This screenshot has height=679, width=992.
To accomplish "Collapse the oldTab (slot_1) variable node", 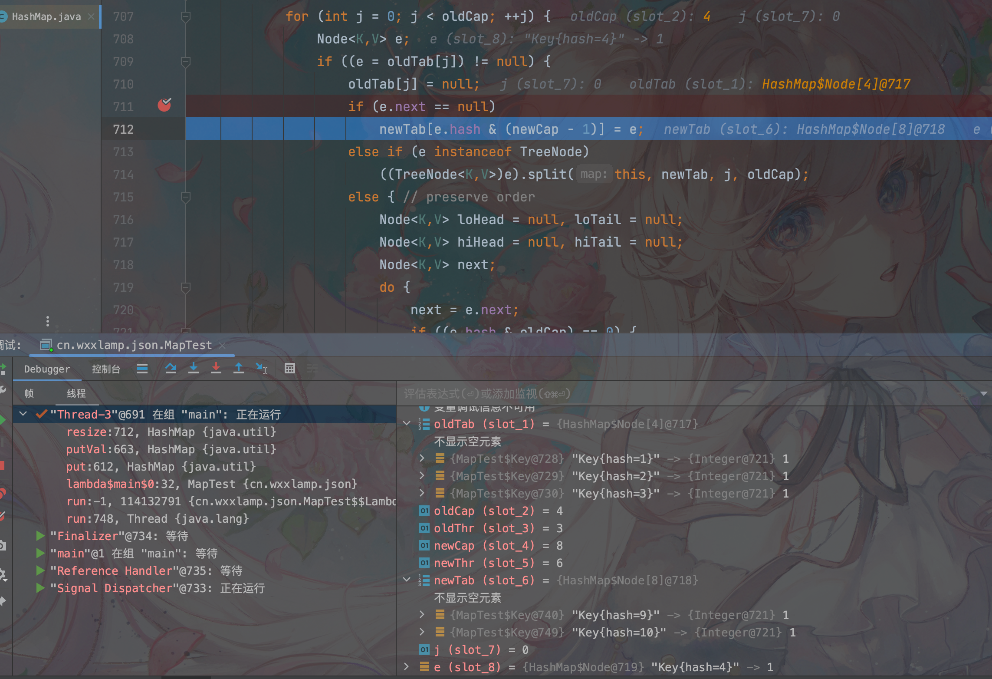I will point(407,423).
